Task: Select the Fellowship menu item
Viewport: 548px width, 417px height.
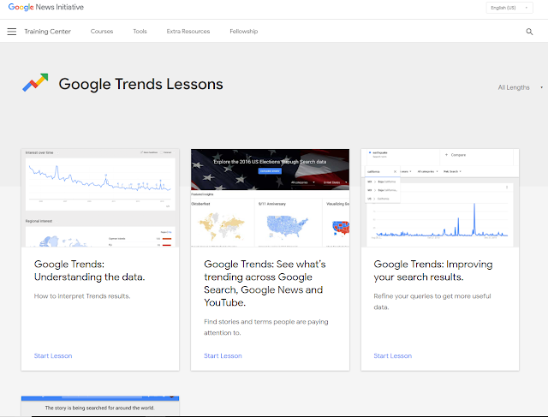Action: point(243,31)
